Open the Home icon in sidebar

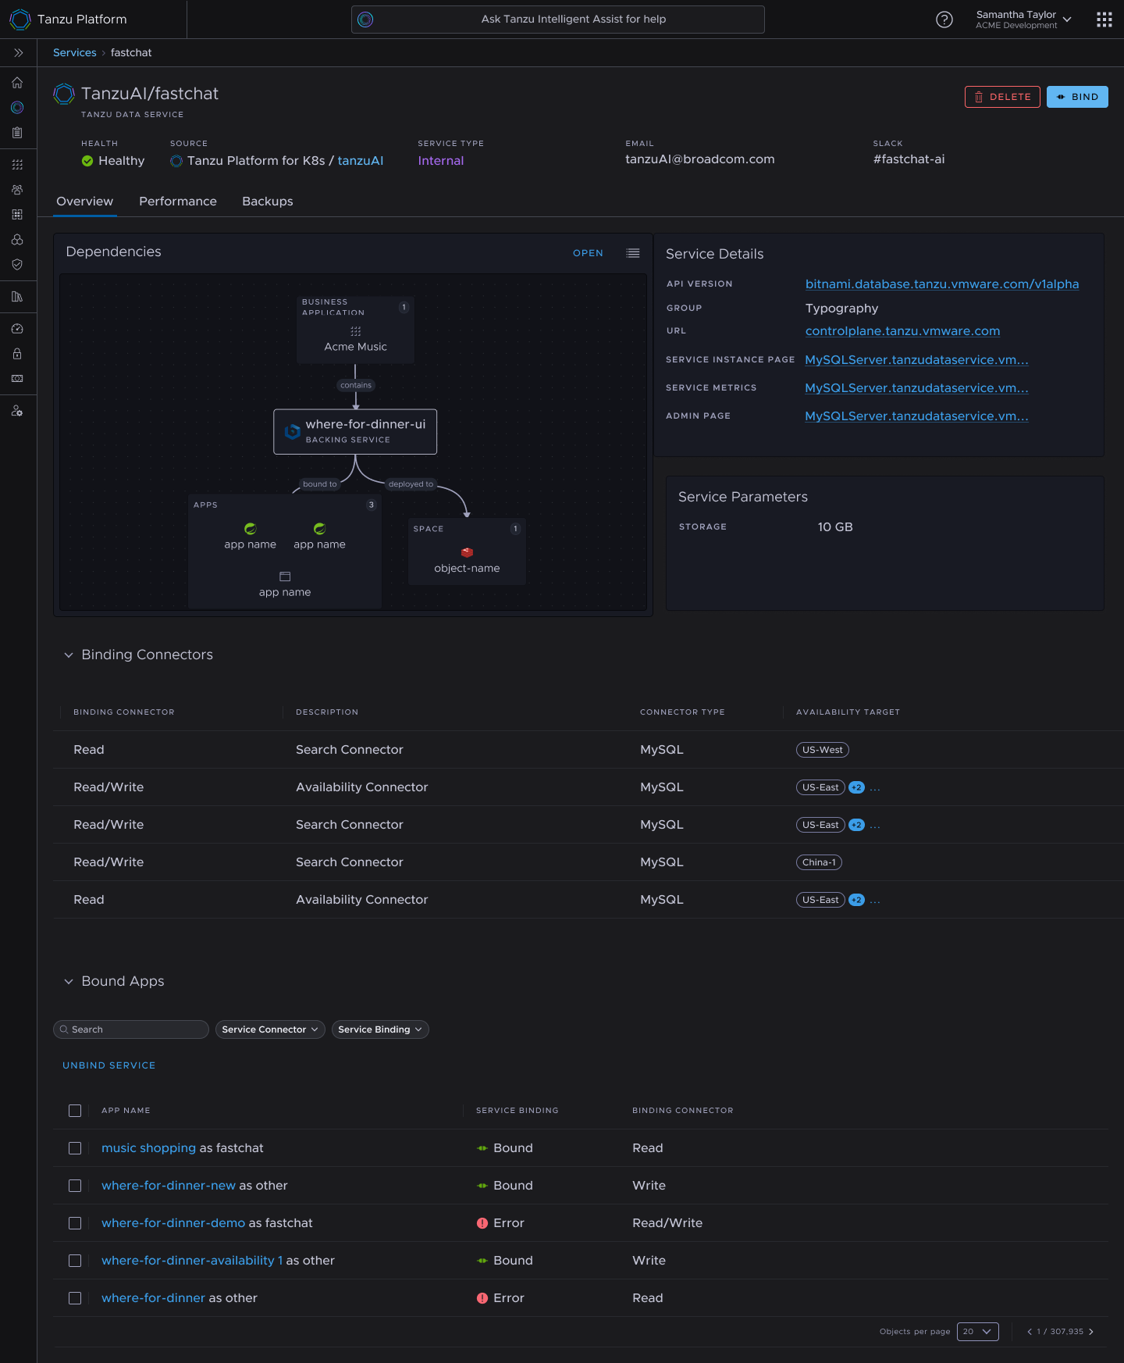[17, 83]
